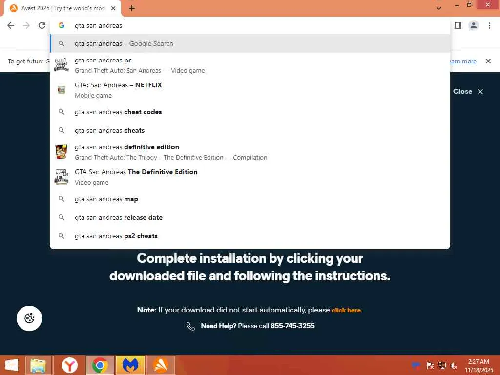Click phone number 855-745-3255
This screenshot has width=500, height=375.
(292, 326)
